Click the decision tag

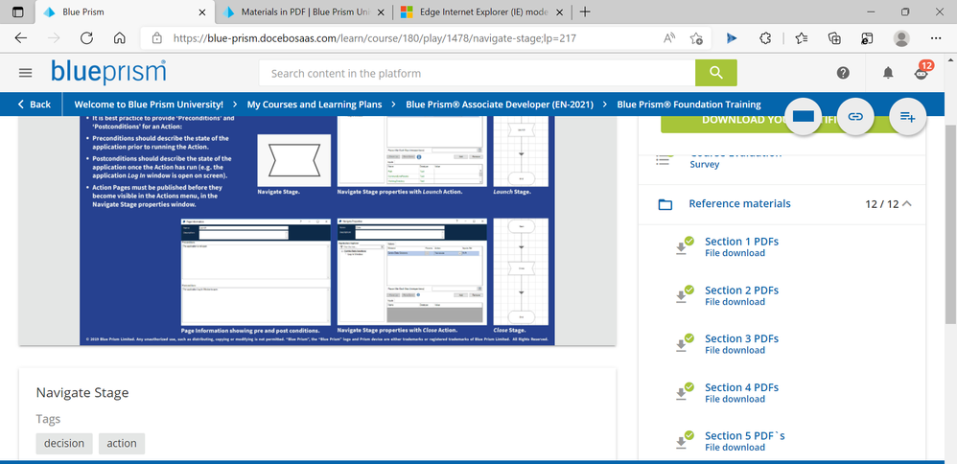[x=64, y=443]
